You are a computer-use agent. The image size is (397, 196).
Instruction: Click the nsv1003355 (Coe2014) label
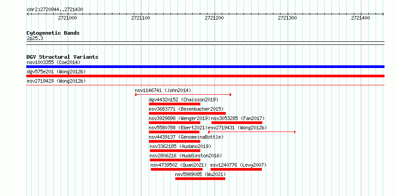(54, 62)
